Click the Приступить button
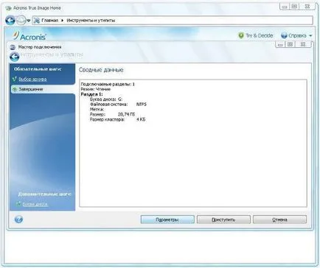This screenshot has height=268, width=320. [x=223, y=219]
